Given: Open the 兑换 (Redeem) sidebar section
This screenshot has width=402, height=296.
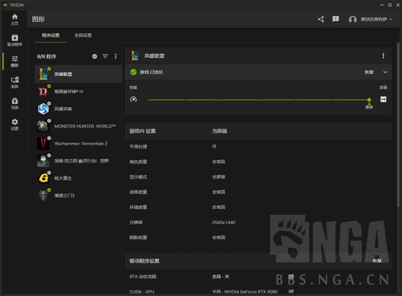Looking at the screenshot, I should tap(15, 103).
